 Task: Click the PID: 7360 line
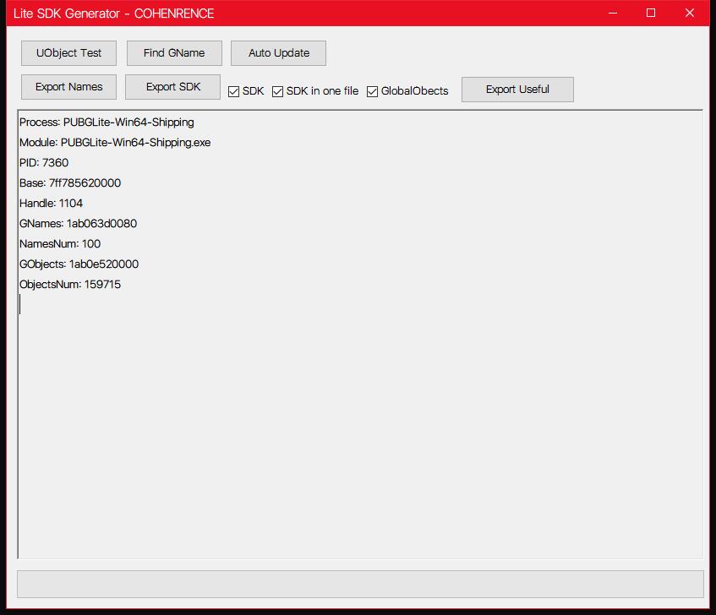(44, 163)
